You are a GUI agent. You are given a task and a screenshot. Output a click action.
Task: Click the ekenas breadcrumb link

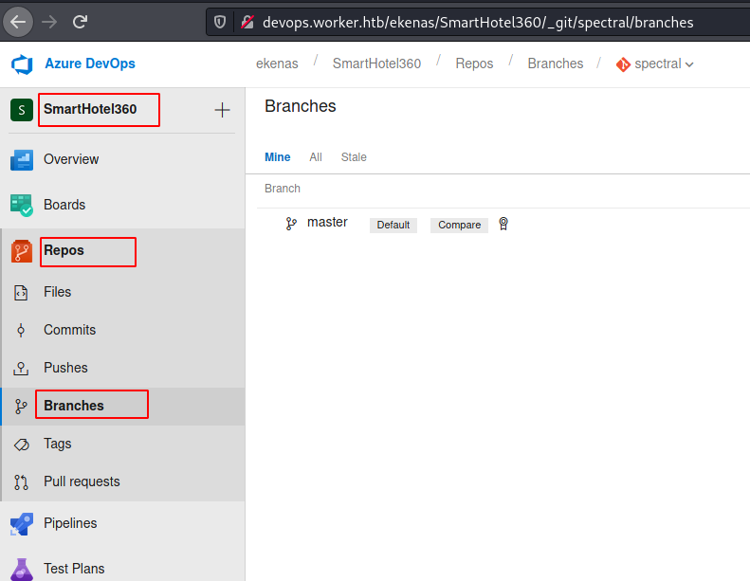tap(277, 64)
